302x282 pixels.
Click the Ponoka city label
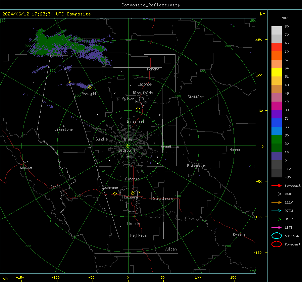(153, 69)
